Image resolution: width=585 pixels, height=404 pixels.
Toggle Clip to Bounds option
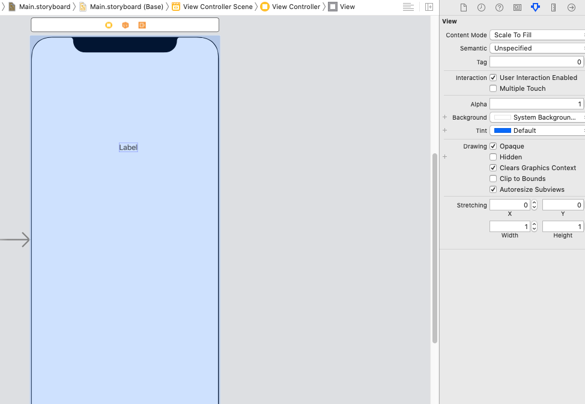point(493,179)
